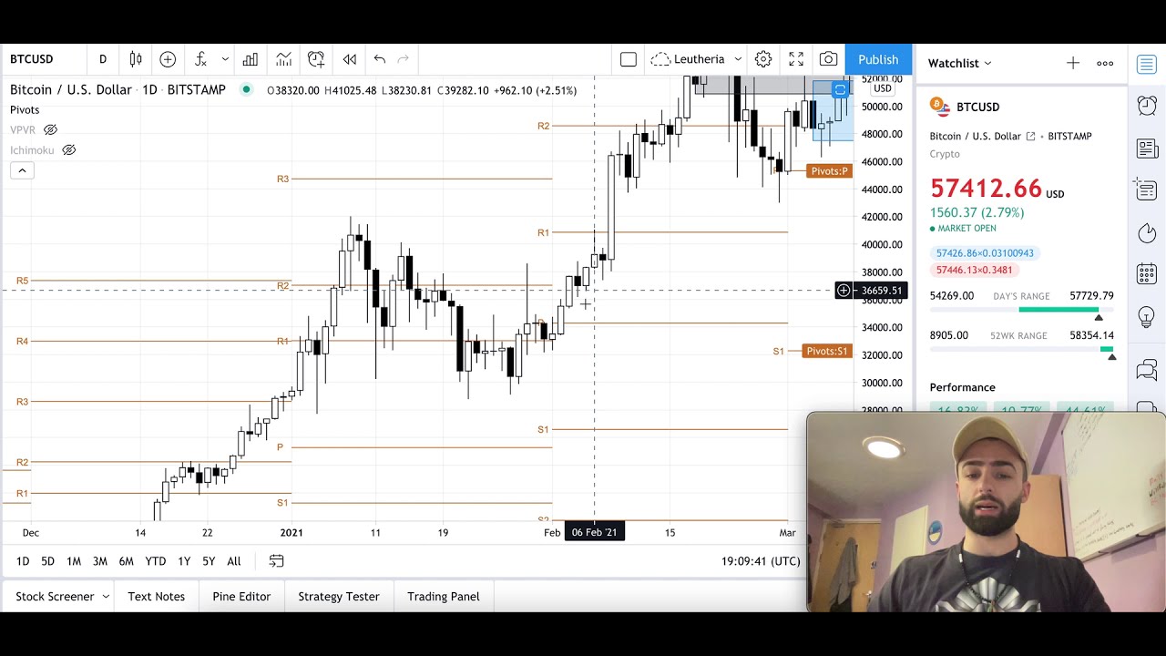The image size is (1166, 656).
Task: Set the range to YTD
Action: coord(156,561)
